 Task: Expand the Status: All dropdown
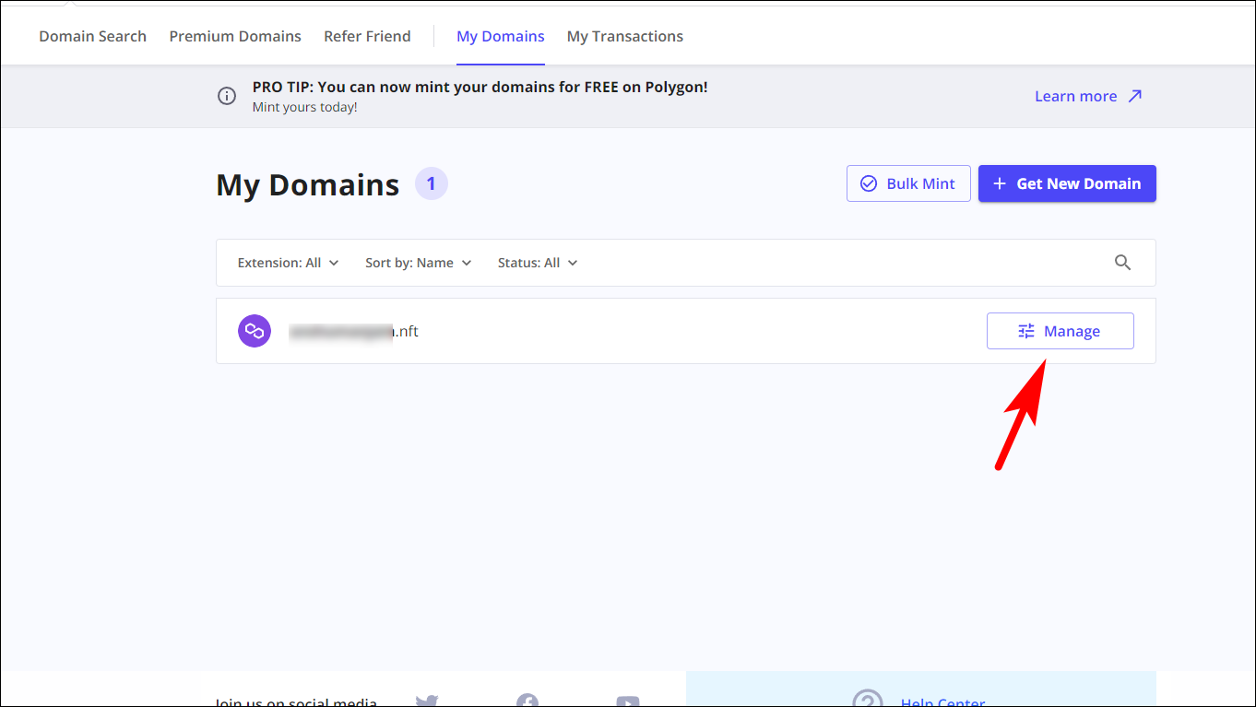pyautogui.click(x=538, y=263)
